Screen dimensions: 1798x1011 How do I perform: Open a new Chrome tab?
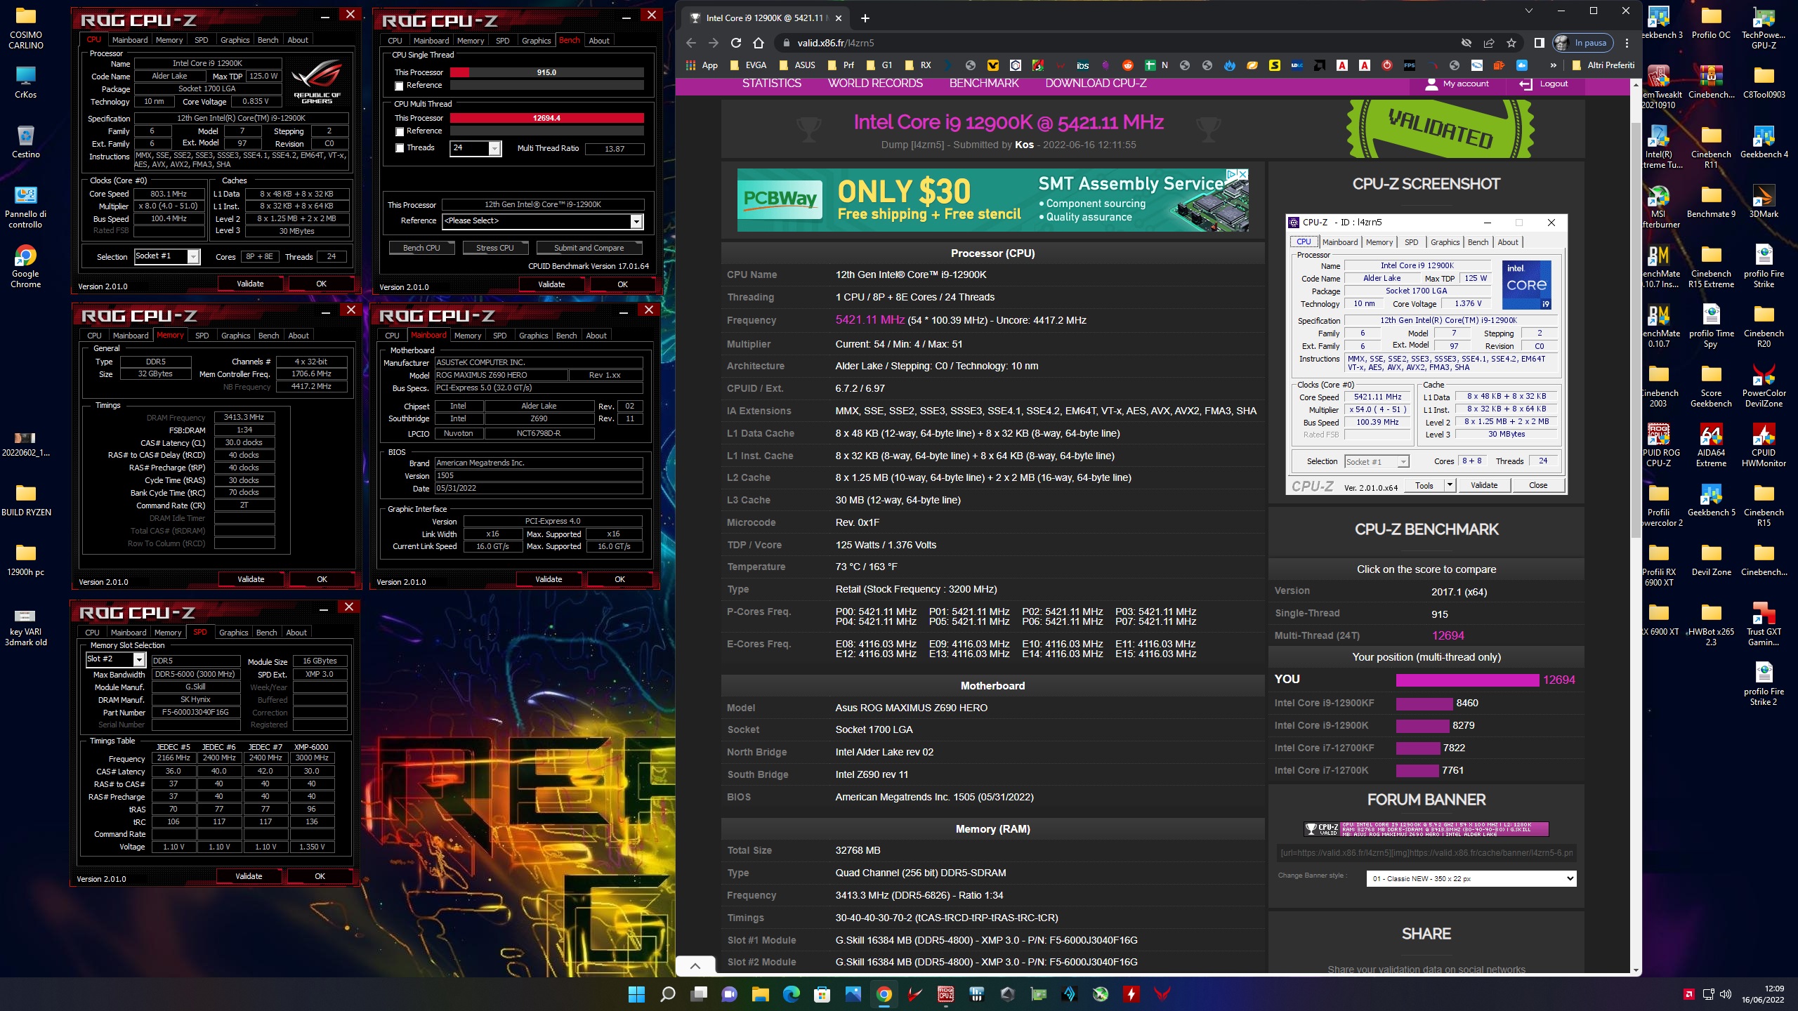865,18
